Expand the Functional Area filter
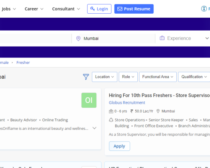Image resolution: width=210 pixels, height=168 pixels. click(158, 77)
